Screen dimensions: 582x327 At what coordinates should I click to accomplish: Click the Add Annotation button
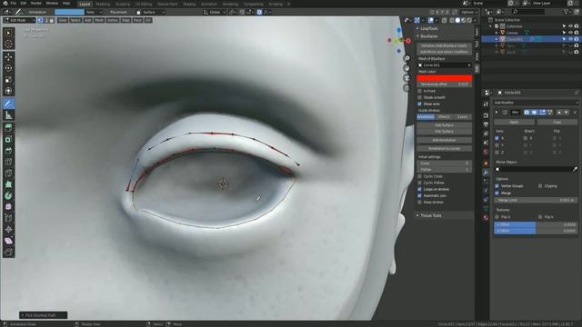tap(445, 140)
